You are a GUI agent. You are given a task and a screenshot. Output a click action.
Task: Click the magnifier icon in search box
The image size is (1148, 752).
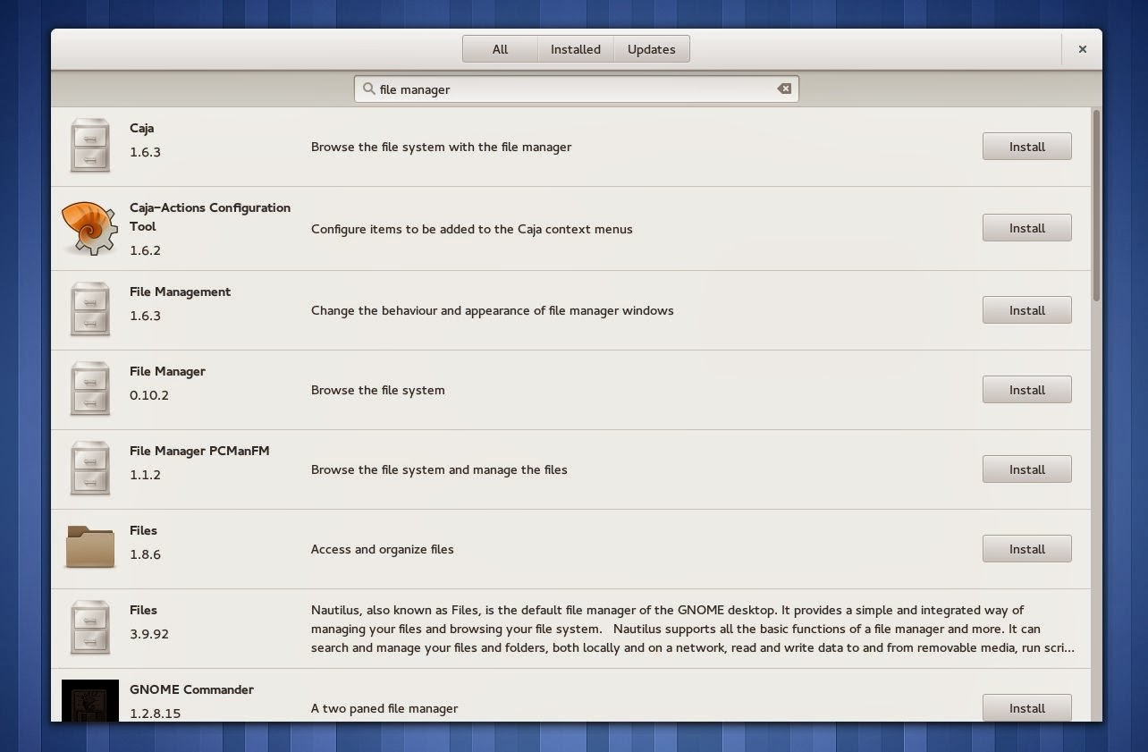(x=367, y=89)
